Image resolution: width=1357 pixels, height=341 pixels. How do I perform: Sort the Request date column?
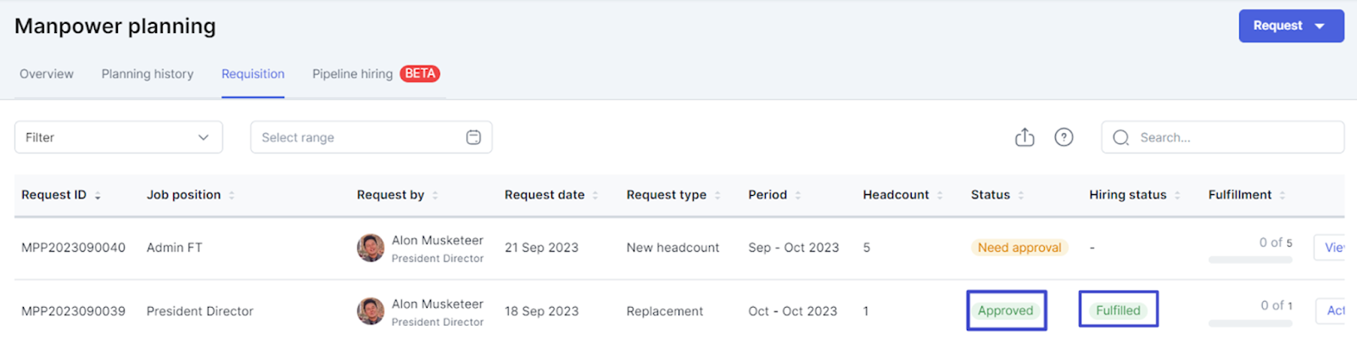coord(595,195)
